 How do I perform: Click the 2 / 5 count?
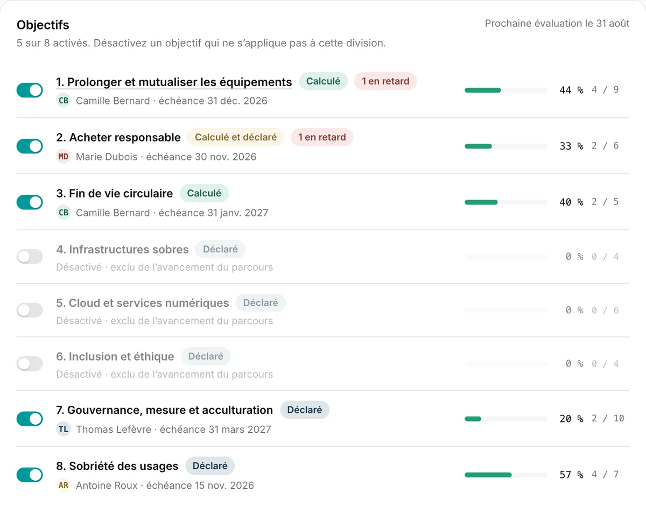605,202
